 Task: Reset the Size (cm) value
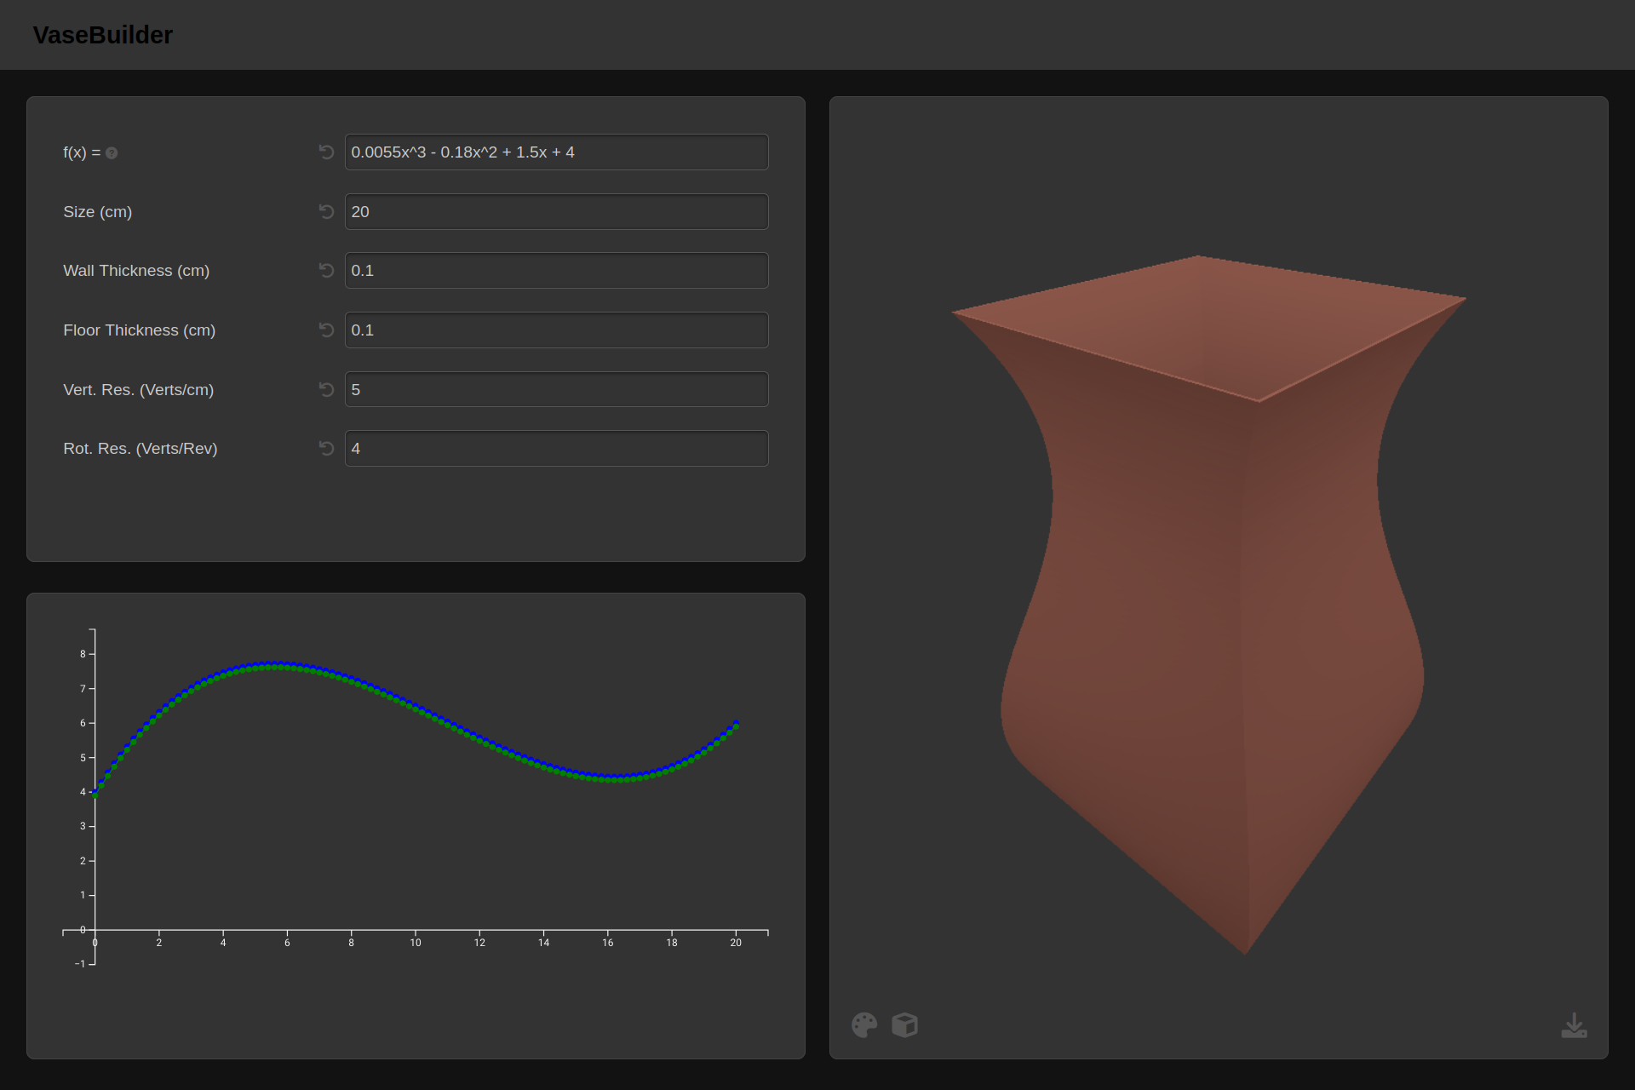point(326,211)
